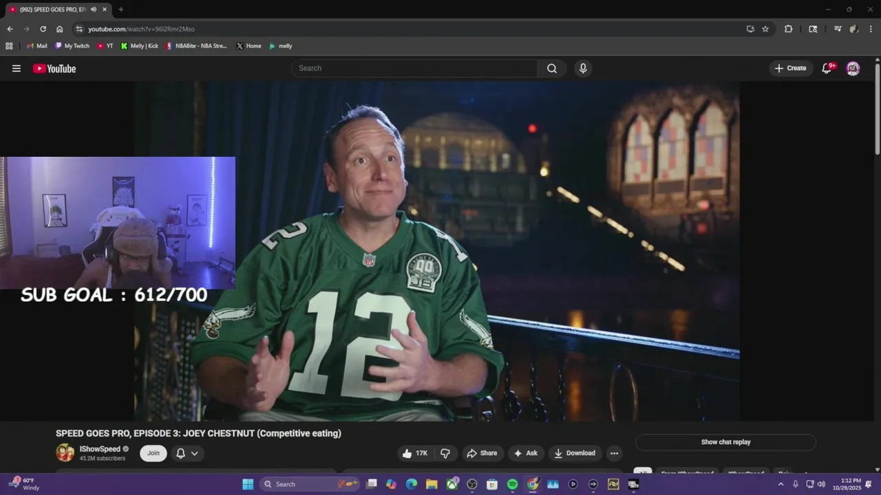
Task: Open YouTube account avatar menu
Action: click(x=853, y=68)
